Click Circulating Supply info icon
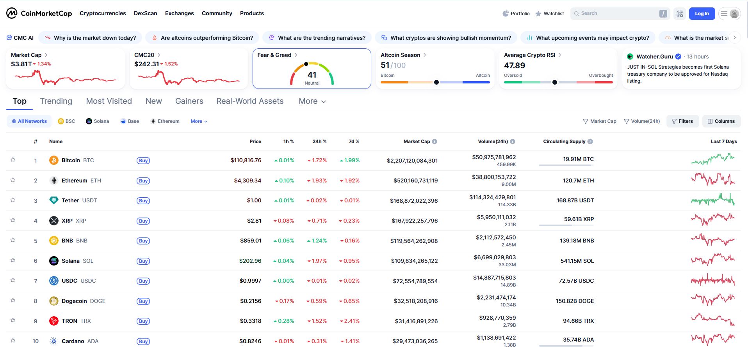The width and height of the screenshot is (748, 347). (590, 142)
